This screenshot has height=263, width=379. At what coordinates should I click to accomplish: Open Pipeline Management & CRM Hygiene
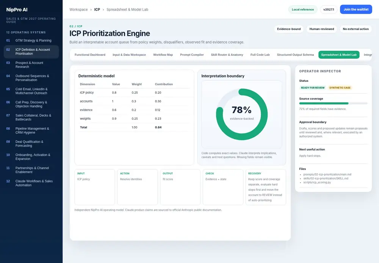[31, 130]
